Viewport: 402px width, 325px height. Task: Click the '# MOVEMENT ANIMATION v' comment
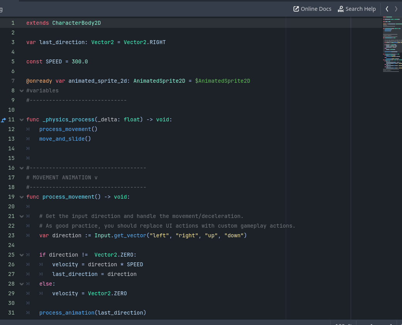(x=62, y=177)
